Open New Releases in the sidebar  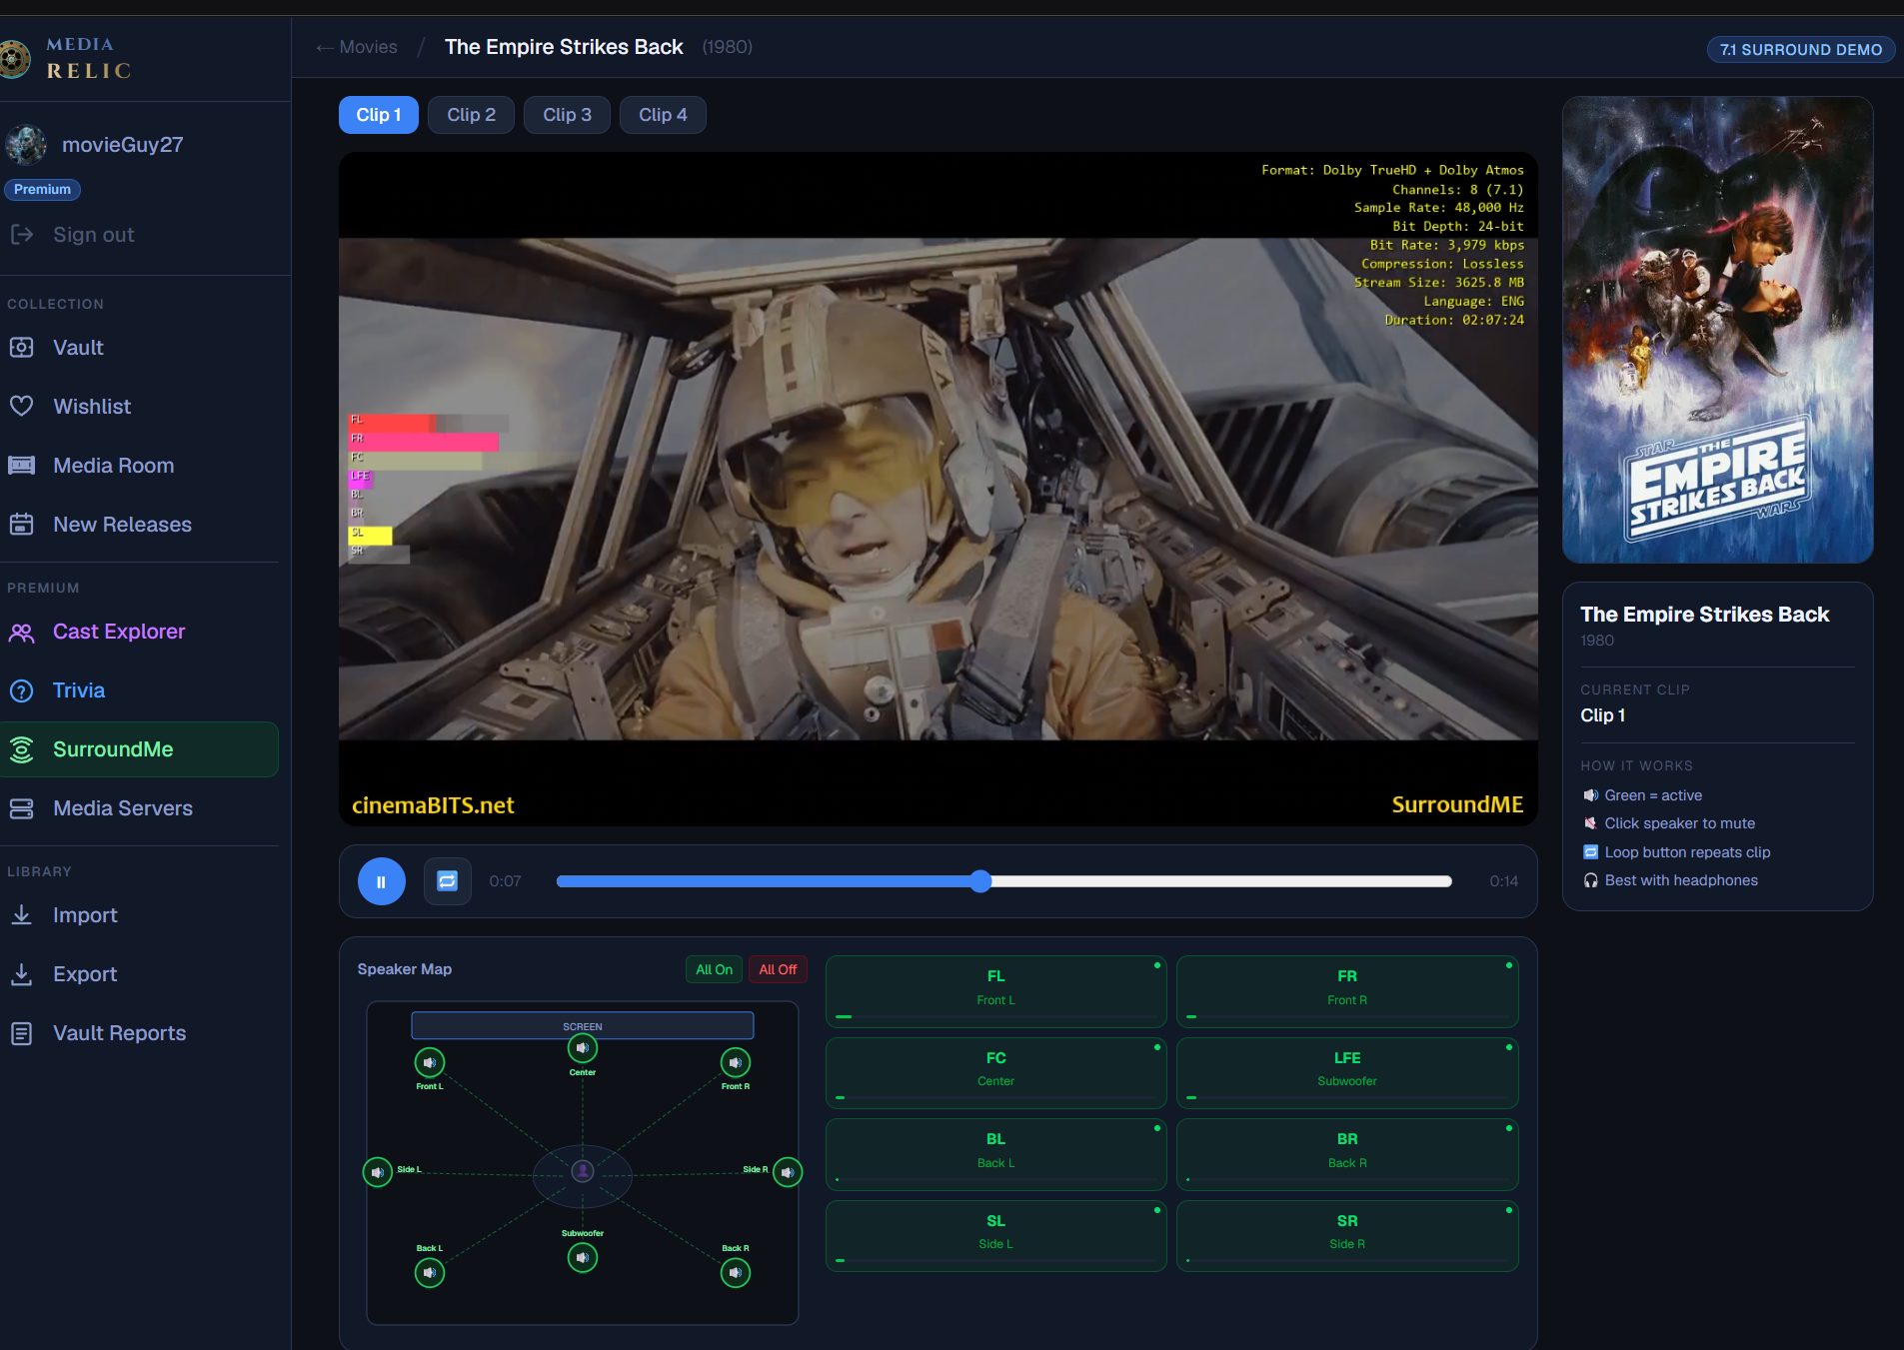139,525
